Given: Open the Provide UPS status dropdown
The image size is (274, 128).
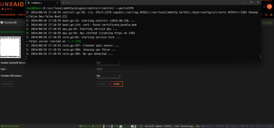Looking at the screenshot, I should click(108, 76).
